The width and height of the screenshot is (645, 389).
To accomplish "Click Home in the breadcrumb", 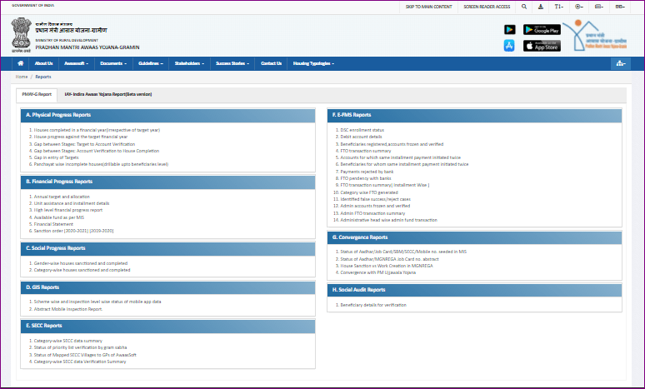I will (22, 76).
